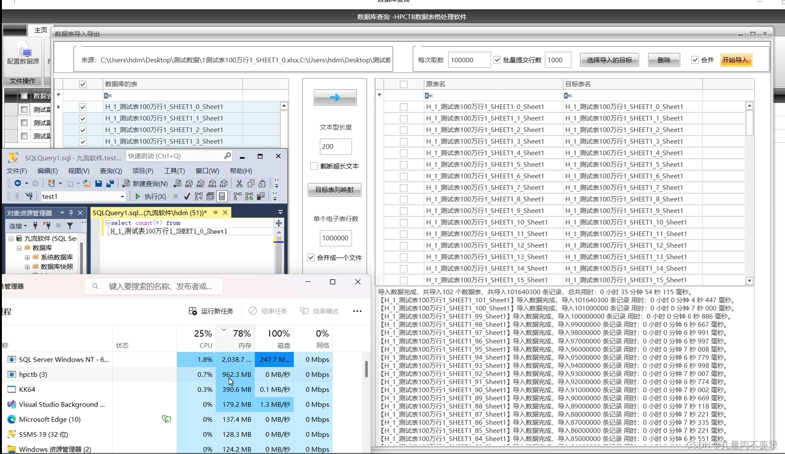The image size is (785, 454).
Task: Toggle the 合并 checkbox near 开始导入
Action: coord(695,60)
